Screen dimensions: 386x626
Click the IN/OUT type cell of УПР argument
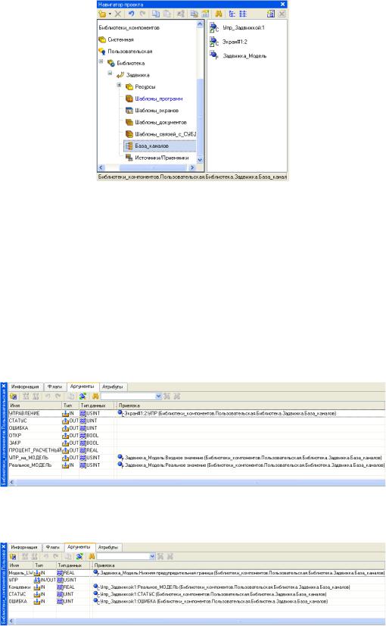coord(44,580)
